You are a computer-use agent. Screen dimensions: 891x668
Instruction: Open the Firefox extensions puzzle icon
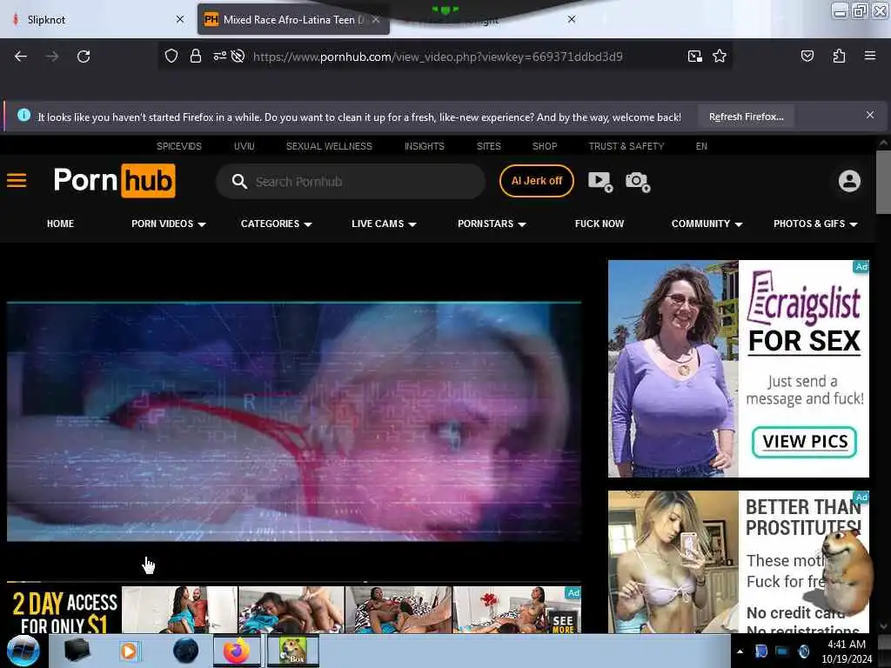pyautogui.click(x=839, y=56)
